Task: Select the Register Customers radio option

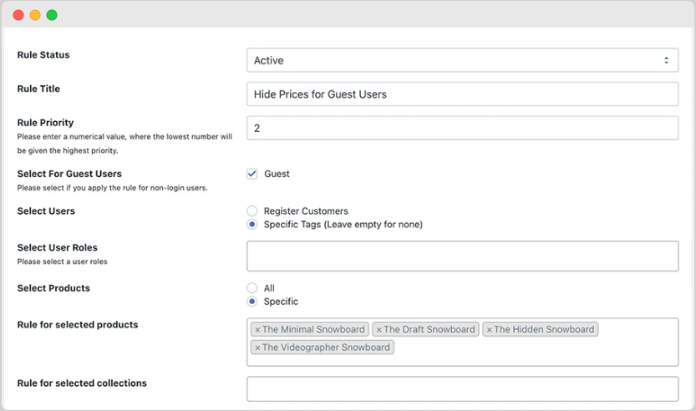Action: 252,211
